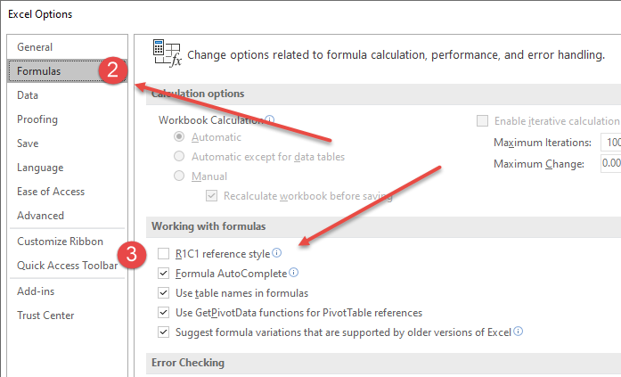Enable the R1C1 reference style checkbox
The image size is (621, 377).
[x=164, y=253]
